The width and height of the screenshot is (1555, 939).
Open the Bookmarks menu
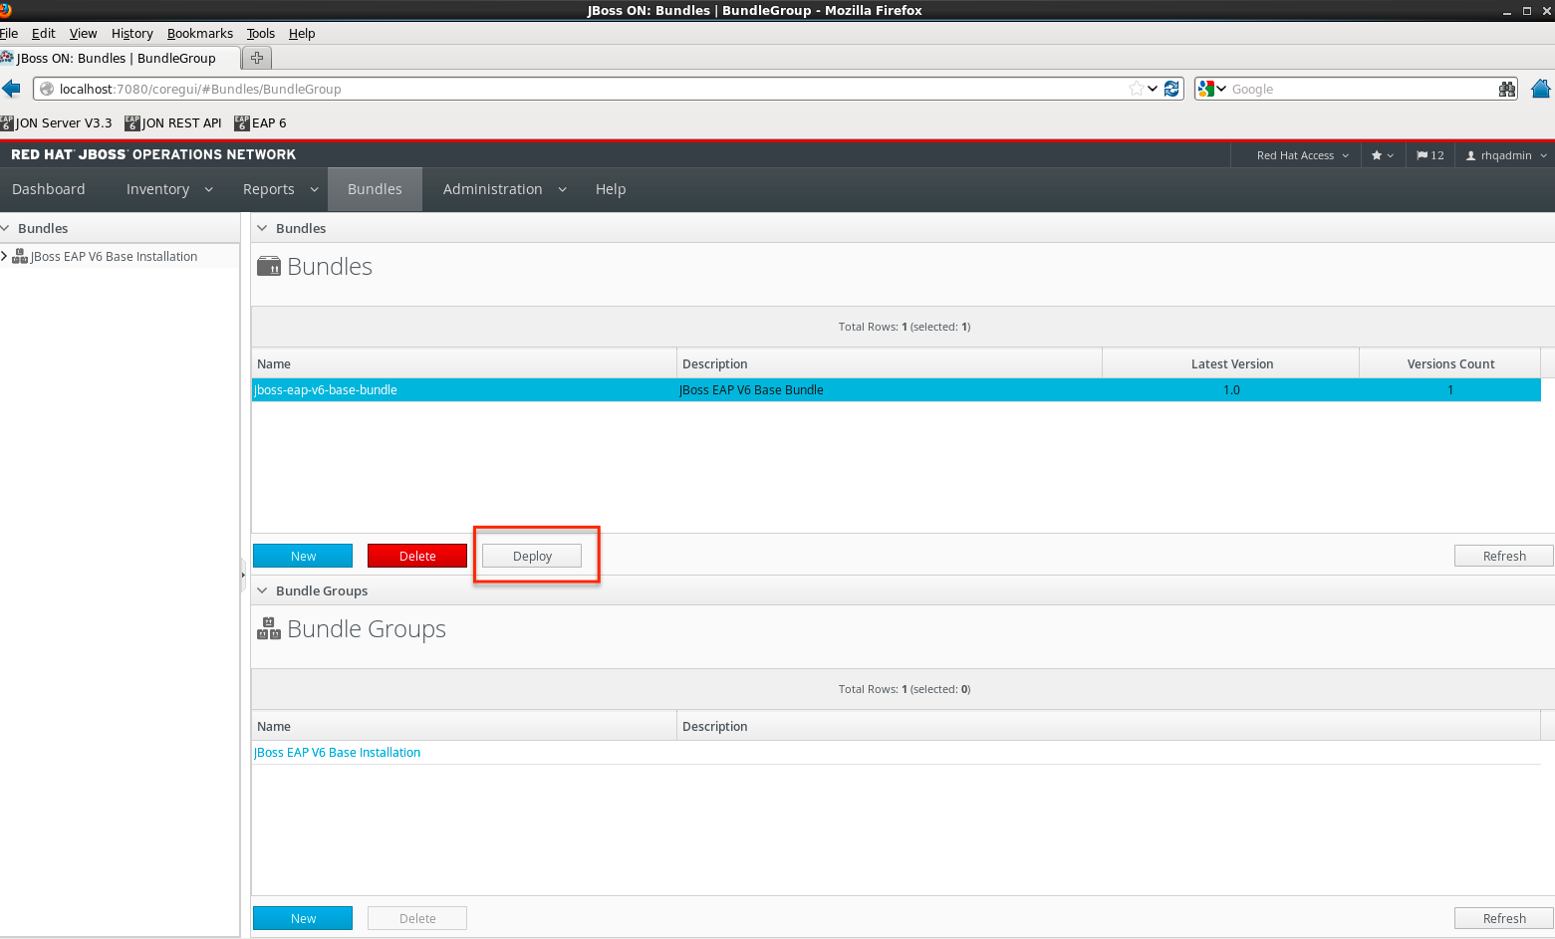[199, 33]
